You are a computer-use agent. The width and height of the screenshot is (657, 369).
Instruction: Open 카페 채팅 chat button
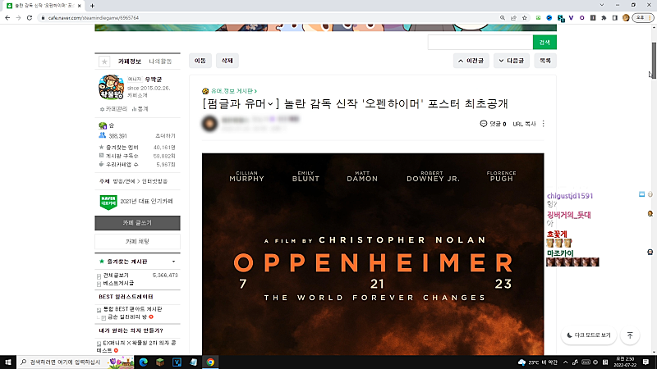pyautogui.click(x=137, y=242)
